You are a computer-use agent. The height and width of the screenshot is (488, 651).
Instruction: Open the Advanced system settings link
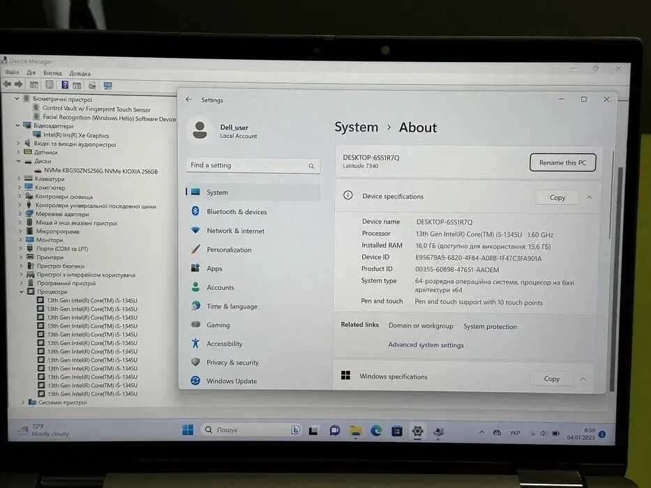pyautogui.click(x=426, y=345)
